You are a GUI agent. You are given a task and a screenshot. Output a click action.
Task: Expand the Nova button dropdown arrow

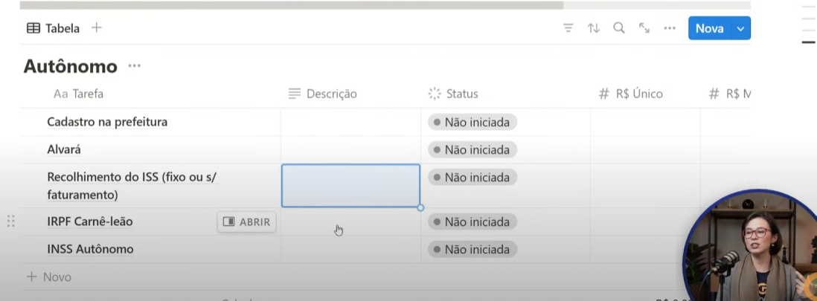pyautogui.click(x=740, y=28)
